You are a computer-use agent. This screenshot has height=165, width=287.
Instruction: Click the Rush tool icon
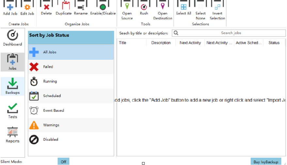(x=144, y=8)
